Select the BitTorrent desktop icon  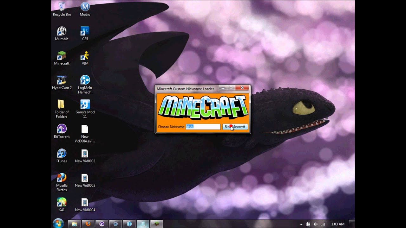(62, 131)
